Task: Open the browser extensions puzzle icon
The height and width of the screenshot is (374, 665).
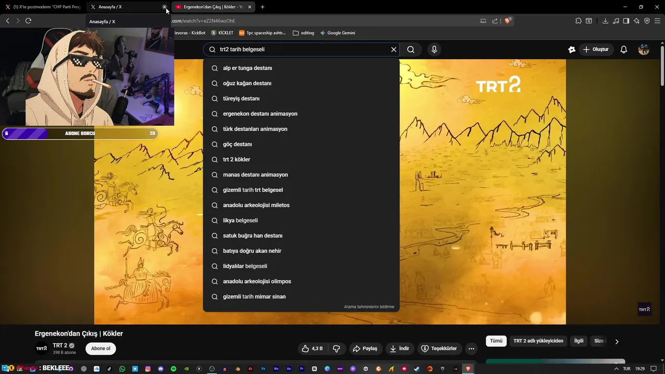Action: pyautogui.click(x=578, y=21)
